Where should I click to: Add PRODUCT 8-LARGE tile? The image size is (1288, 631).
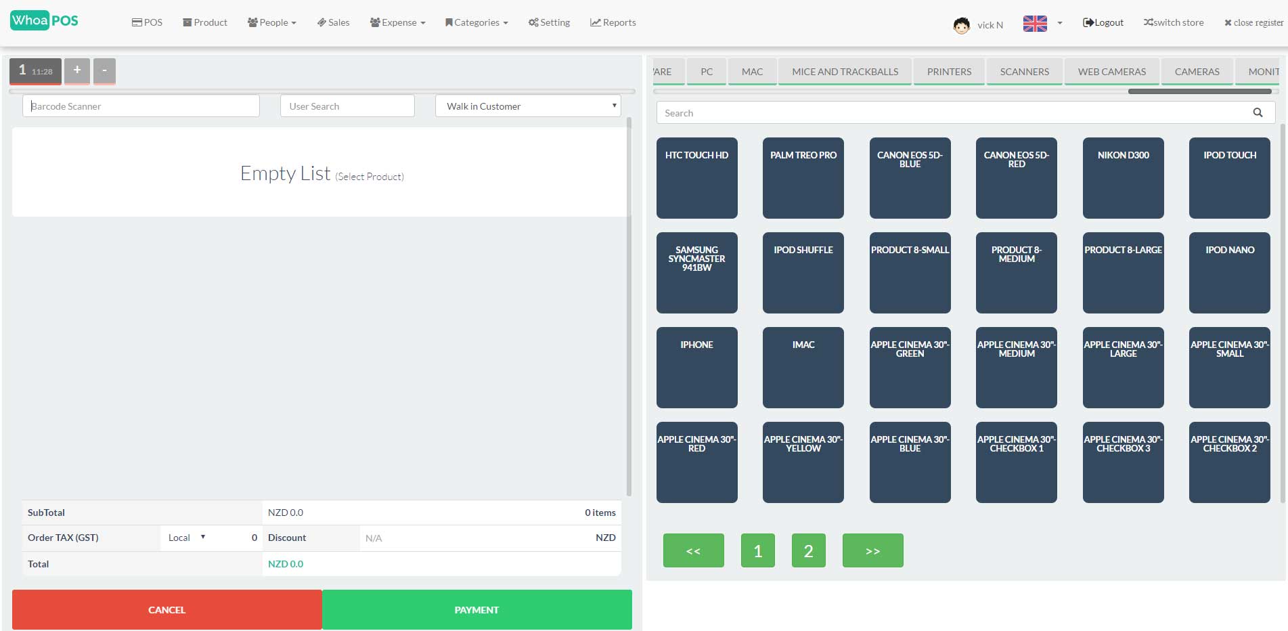1123,273
